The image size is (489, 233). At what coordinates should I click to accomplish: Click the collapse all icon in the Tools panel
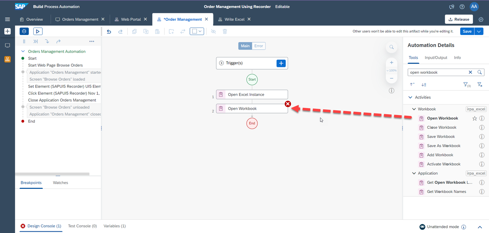point(412,85)
